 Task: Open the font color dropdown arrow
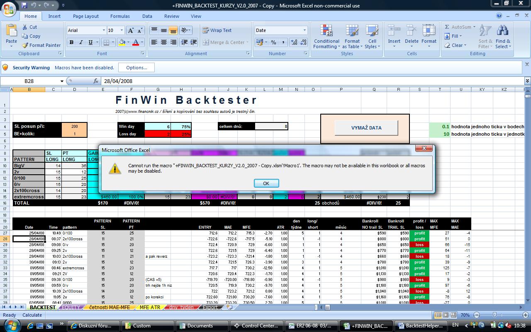tap(142, 42)
